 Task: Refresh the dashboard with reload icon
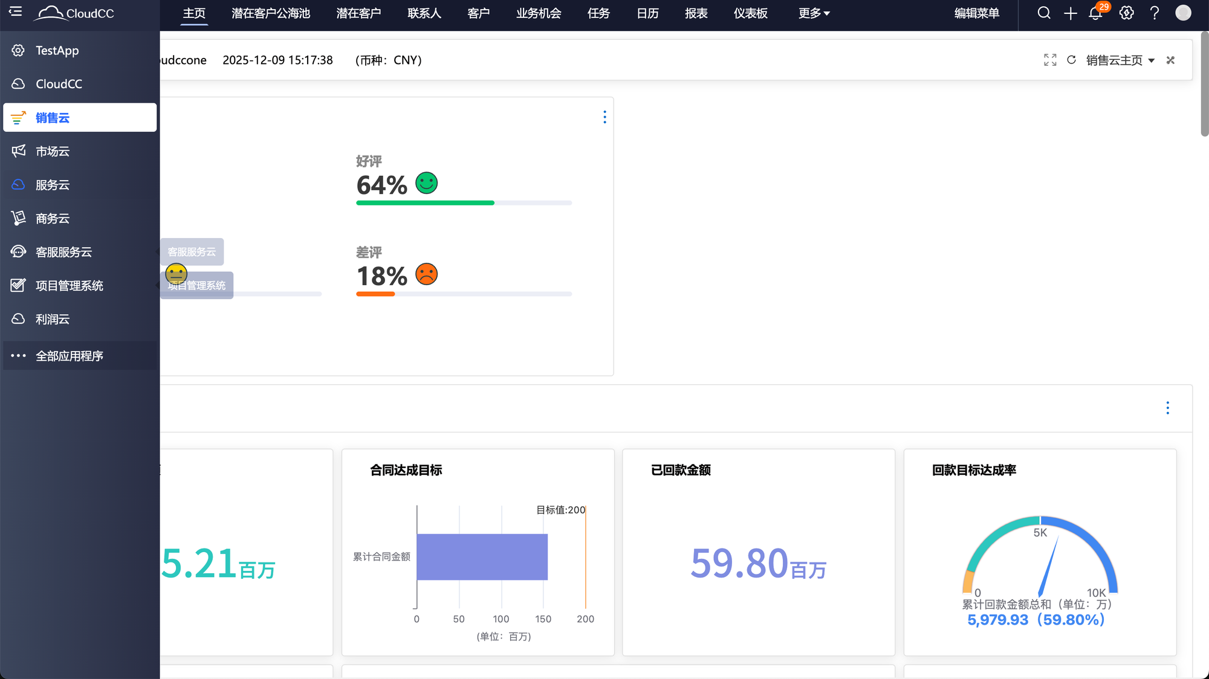coord(1071,60)
